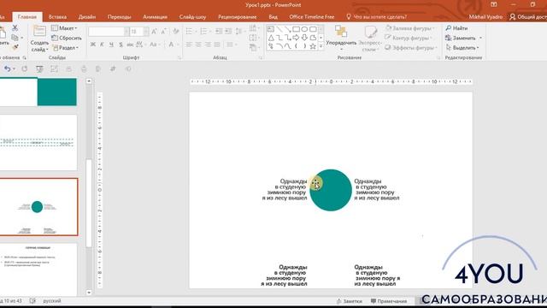The width and height of the screenshot is (547, 308).
Task: Open the Переходы ribbon tab
Action: point(119,17)
